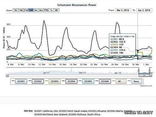Choose the 3m zoom range
Image resolution: width=156 pixels, height=117 pixels.
click(x=36, y=10)
